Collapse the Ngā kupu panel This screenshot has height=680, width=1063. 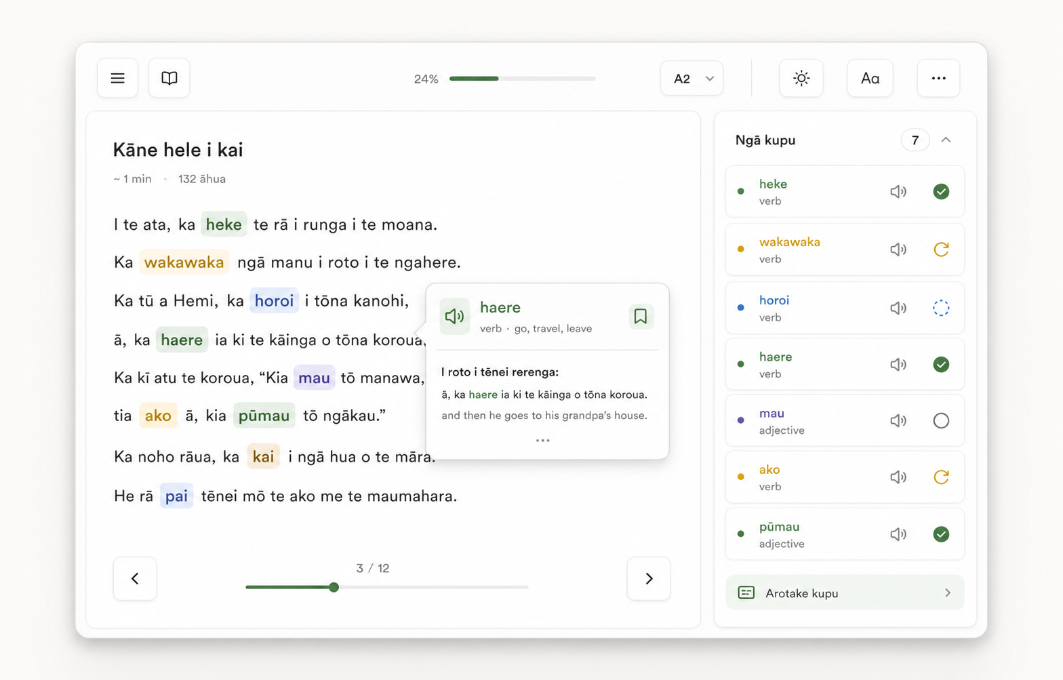pyautogui.click(x=946, y=140)
